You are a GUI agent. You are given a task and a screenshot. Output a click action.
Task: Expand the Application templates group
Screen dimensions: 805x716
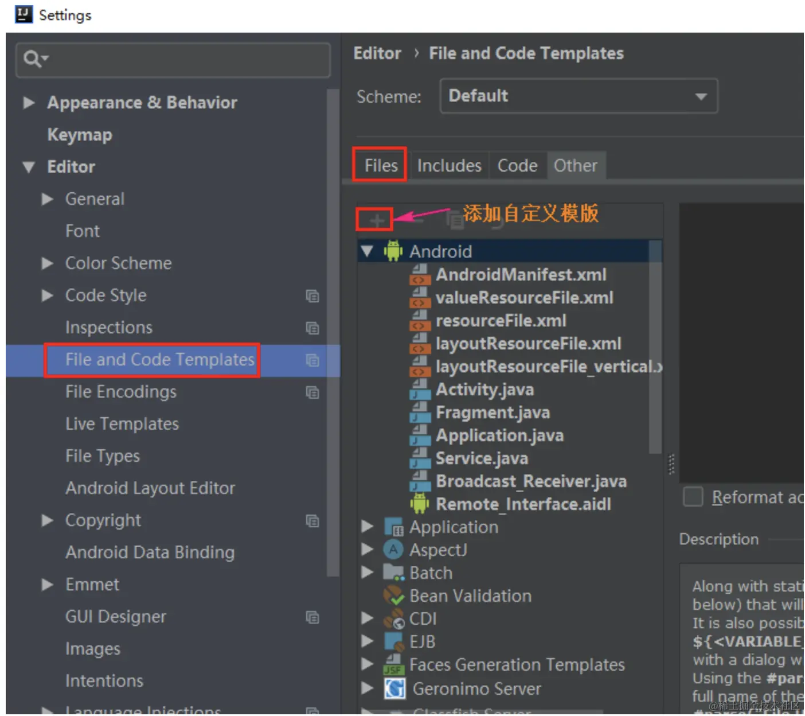(367, 527)
